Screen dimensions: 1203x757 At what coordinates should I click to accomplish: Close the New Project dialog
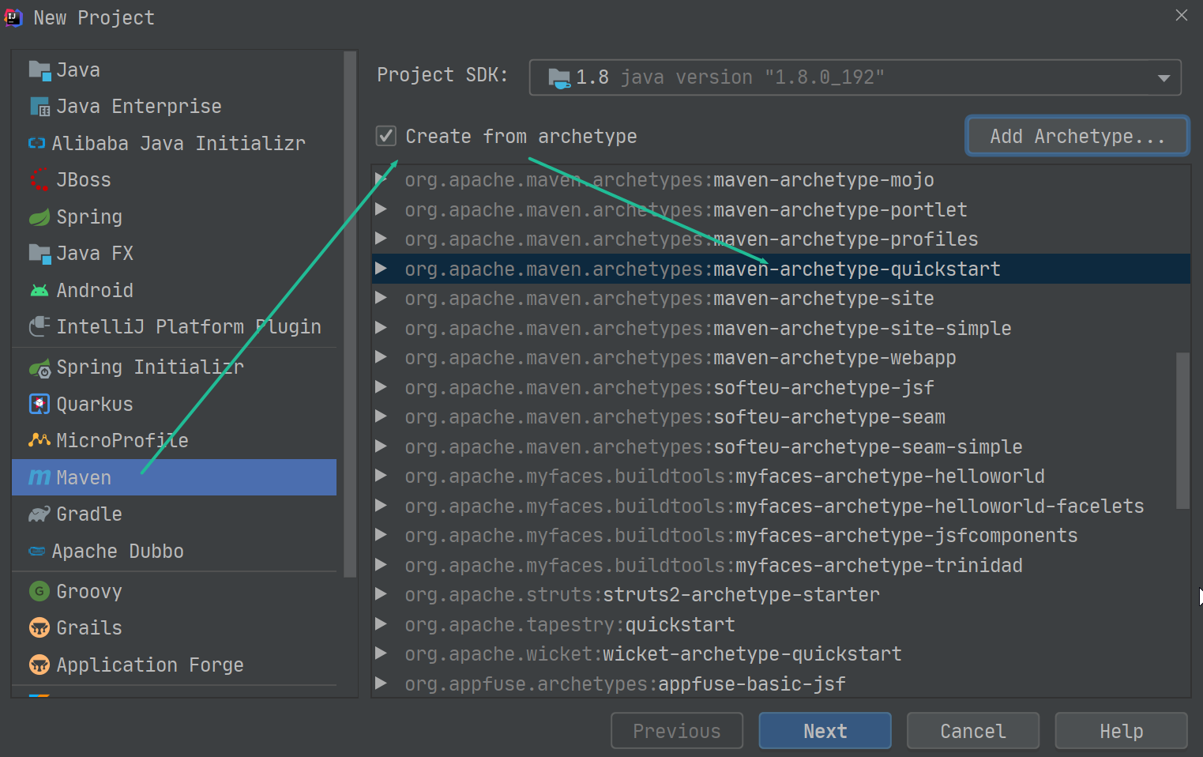click(1182, 15)
